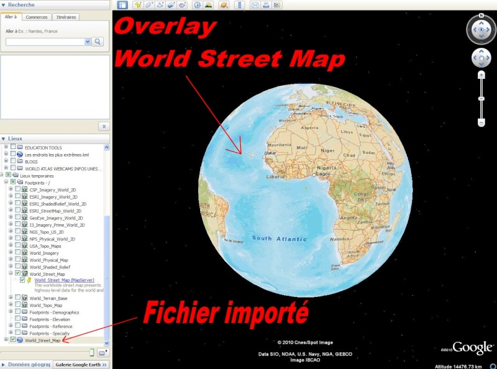Viewport: 497px width, 369px height.
Task: View in Google Maps icon
Action: 277,5
